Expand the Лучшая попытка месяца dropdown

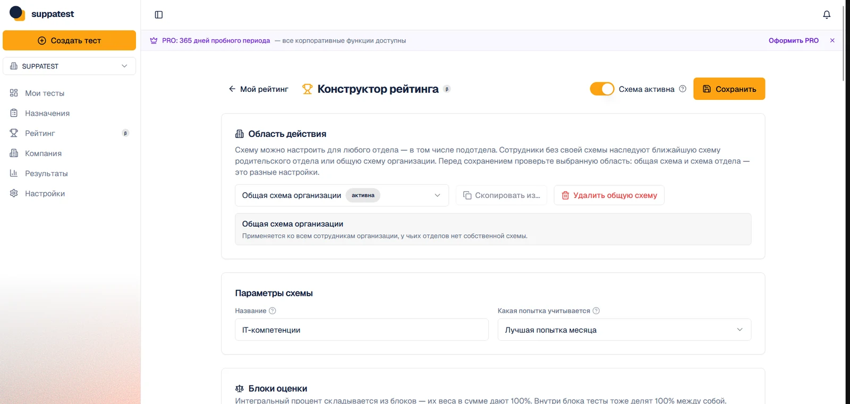tap(624, 330)
